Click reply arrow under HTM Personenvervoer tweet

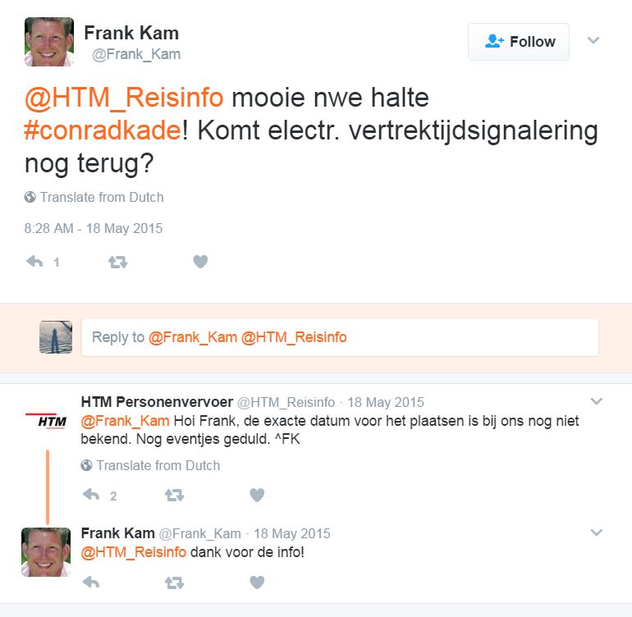(x=91, y=495)
